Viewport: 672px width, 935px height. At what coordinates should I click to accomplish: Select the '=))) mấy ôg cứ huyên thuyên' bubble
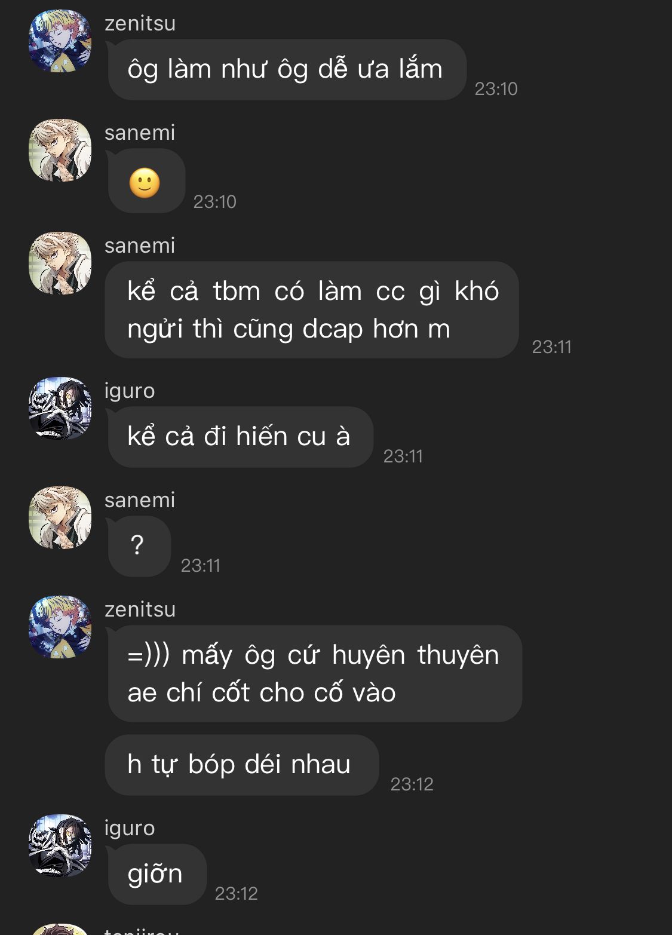pos(314,673)
